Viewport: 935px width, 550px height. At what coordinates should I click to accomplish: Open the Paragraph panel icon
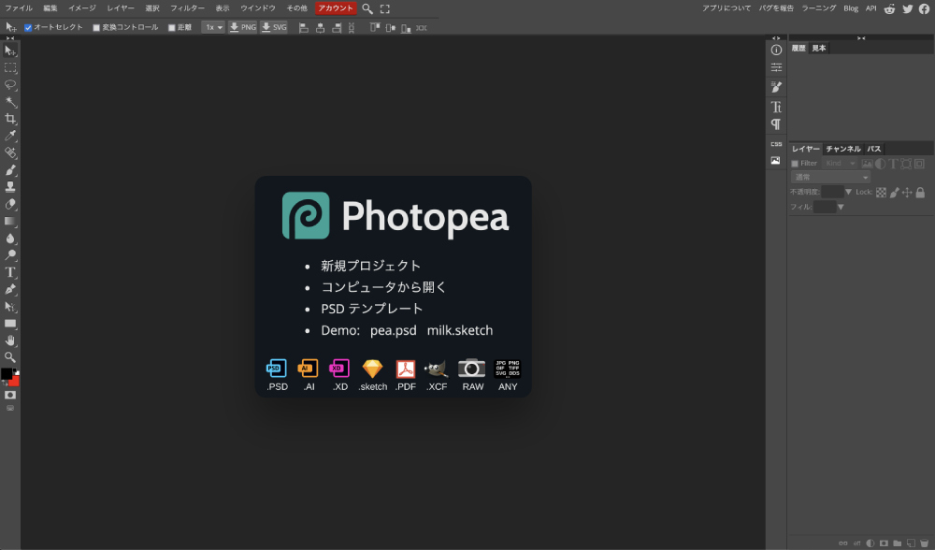coord(776,124)
